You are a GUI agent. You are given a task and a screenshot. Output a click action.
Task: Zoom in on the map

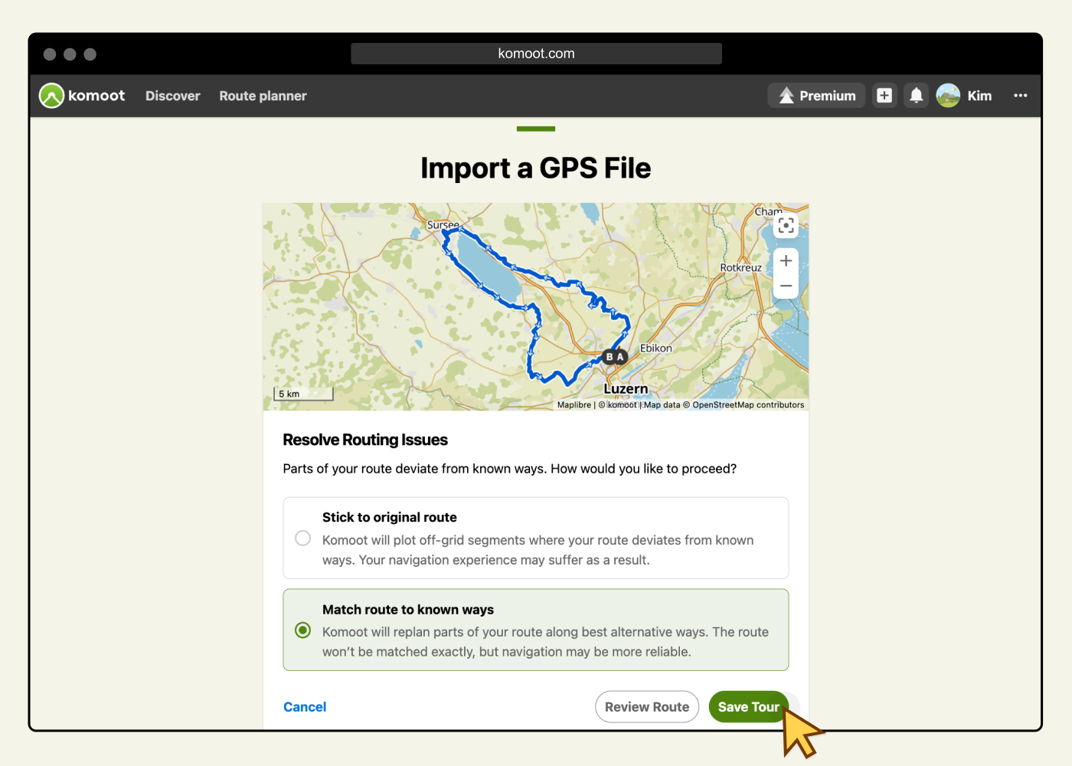coord(786,261)
